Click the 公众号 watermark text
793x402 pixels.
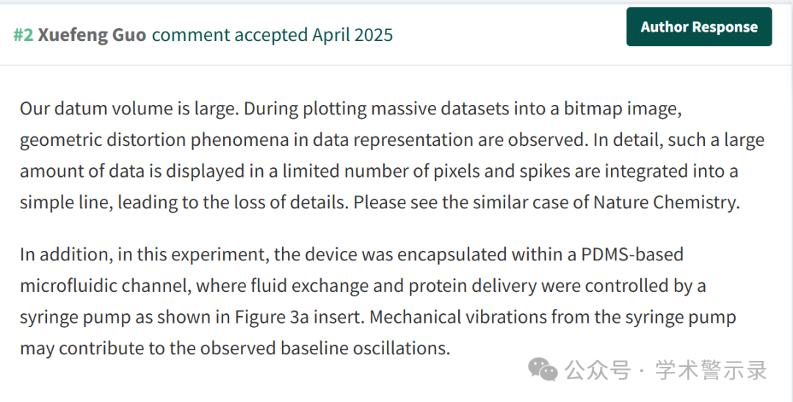click(x=598, y=370)
